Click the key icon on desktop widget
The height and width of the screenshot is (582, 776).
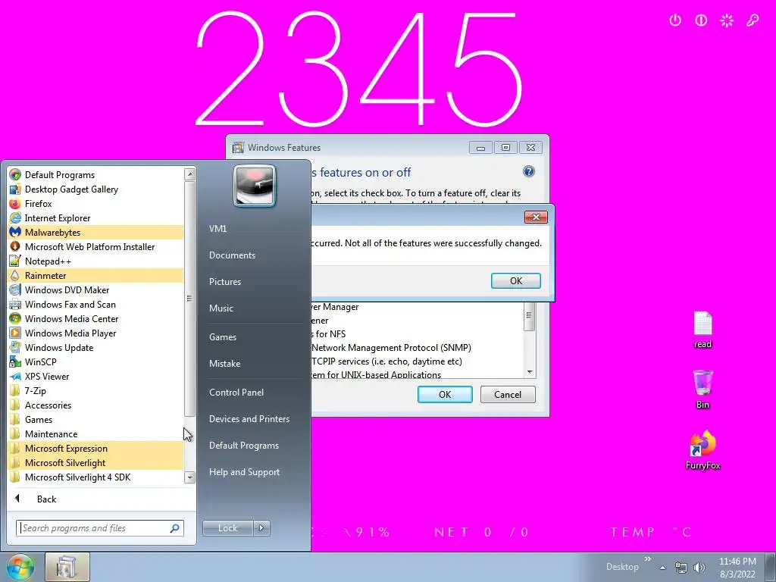click(x=753, y=20)
